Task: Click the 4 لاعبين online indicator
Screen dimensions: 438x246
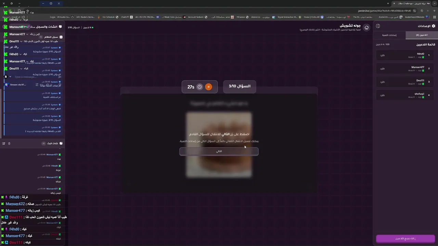Action: pyautogui.click(x=88, y=27)
